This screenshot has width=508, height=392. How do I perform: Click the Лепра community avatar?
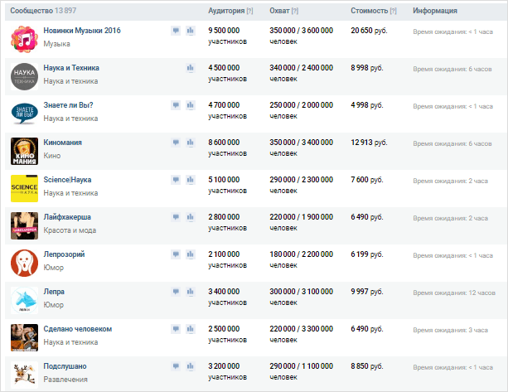pyautogui.click(x=25, y=300)
